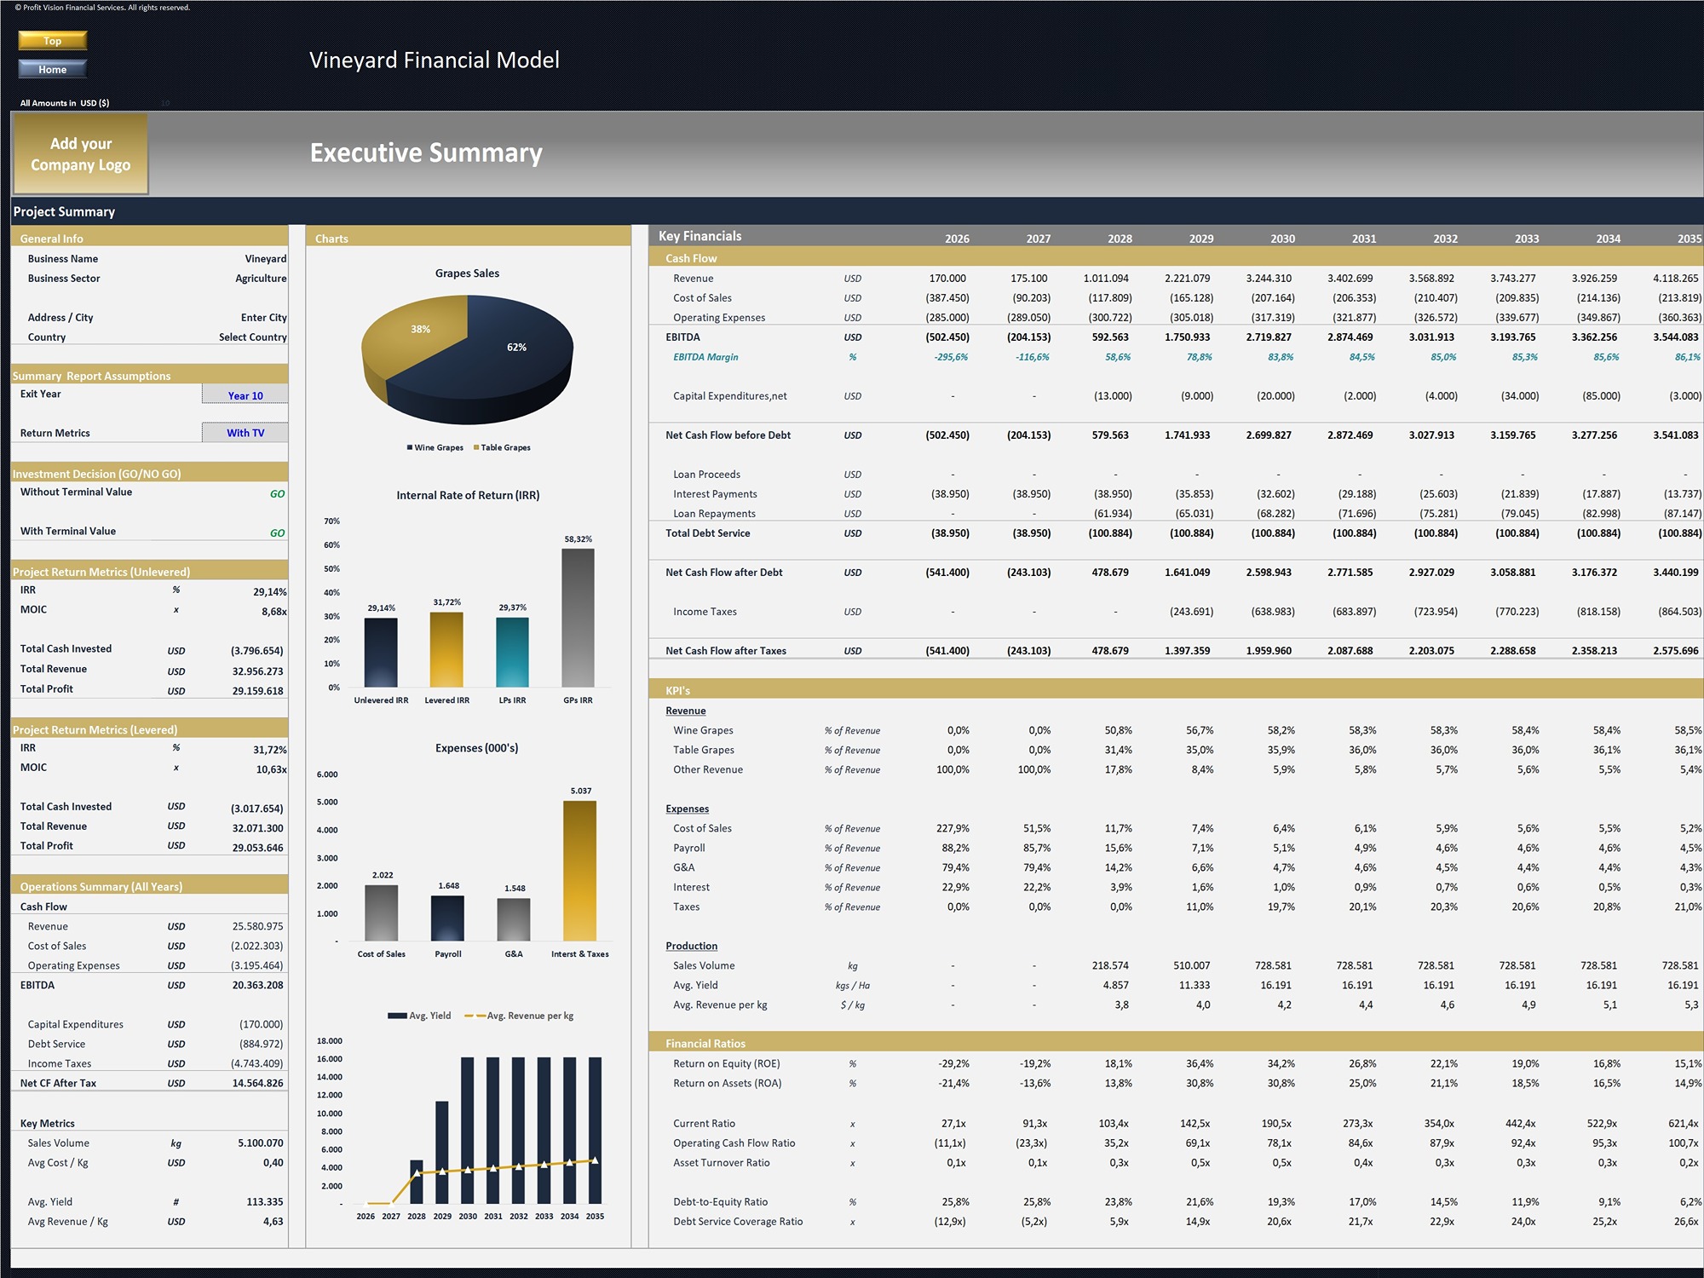
Task: Click the Revenue underlined KPI heading
Action: (x=686, y=711)
